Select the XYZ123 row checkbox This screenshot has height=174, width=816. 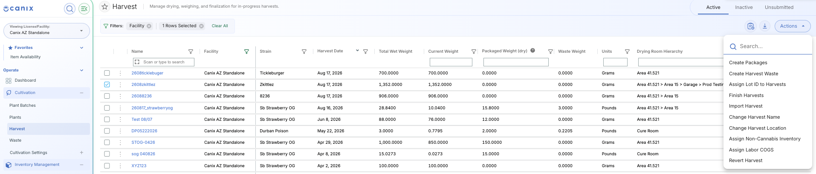tap(107, 166)
